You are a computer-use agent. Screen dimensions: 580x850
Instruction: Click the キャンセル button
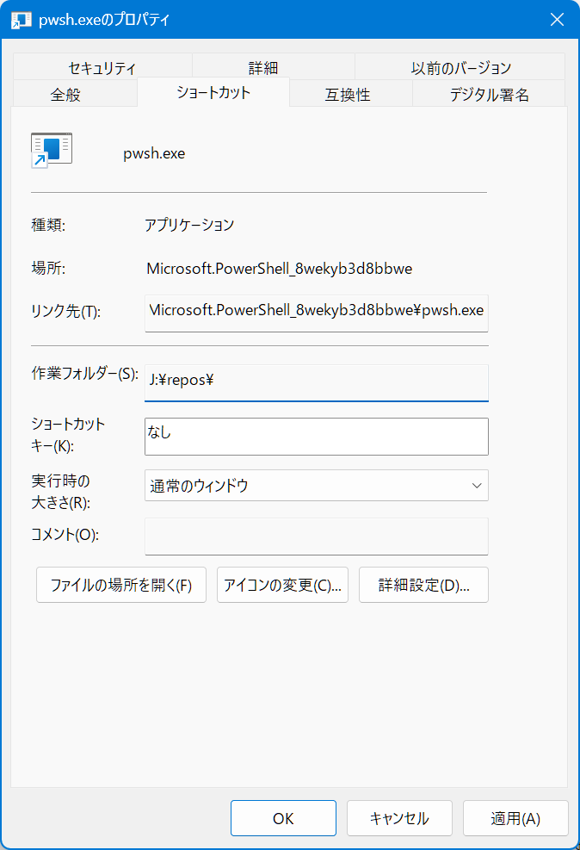point(399,818)
